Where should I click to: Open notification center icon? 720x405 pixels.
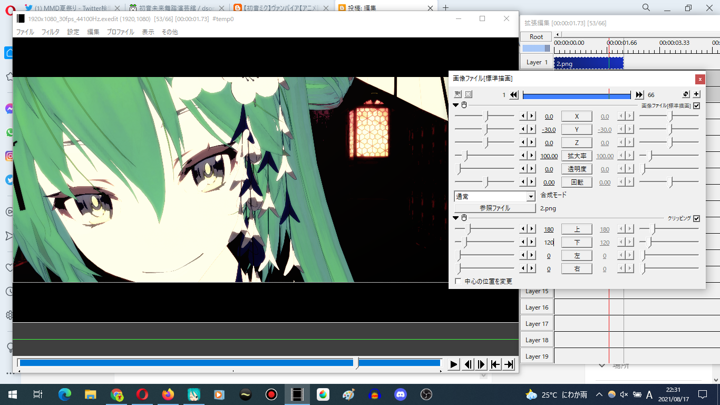tap(702, 394)
